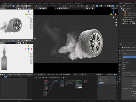Image resolution: width=136 pixels, height=102 pixels.
Task: Toggle perspective grid icon in bottom-left viewport
Action: click(31, 63)
